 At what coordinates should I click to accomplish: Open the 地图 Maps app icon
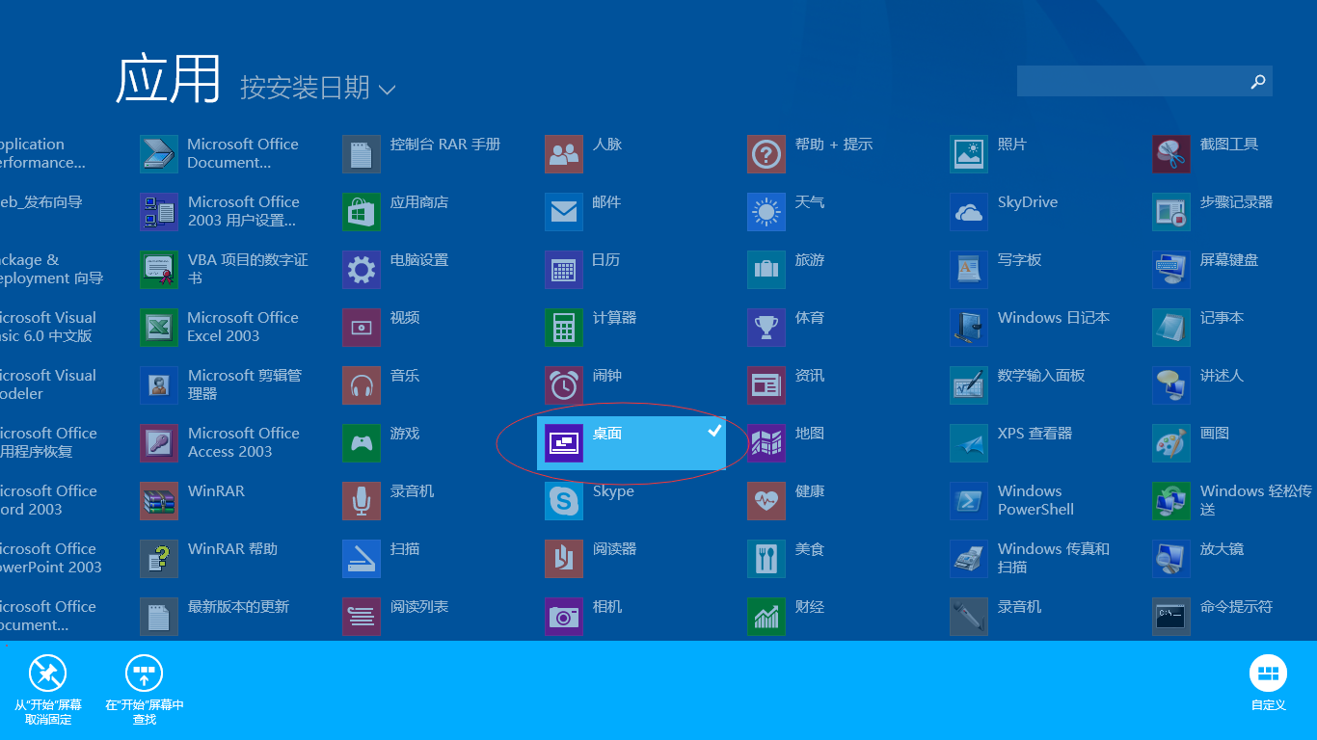tap(766, 443)
